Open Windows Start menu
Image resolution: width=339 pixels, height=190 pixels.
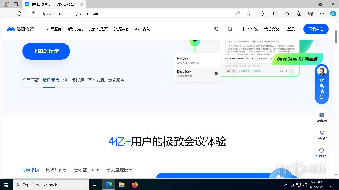point(6,185)
